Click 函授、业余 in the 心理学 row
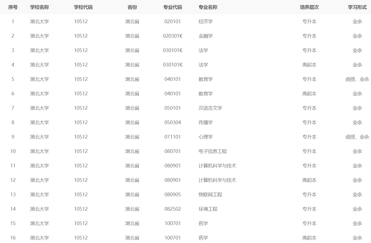The image size is (371, 243). click(357, 137)
